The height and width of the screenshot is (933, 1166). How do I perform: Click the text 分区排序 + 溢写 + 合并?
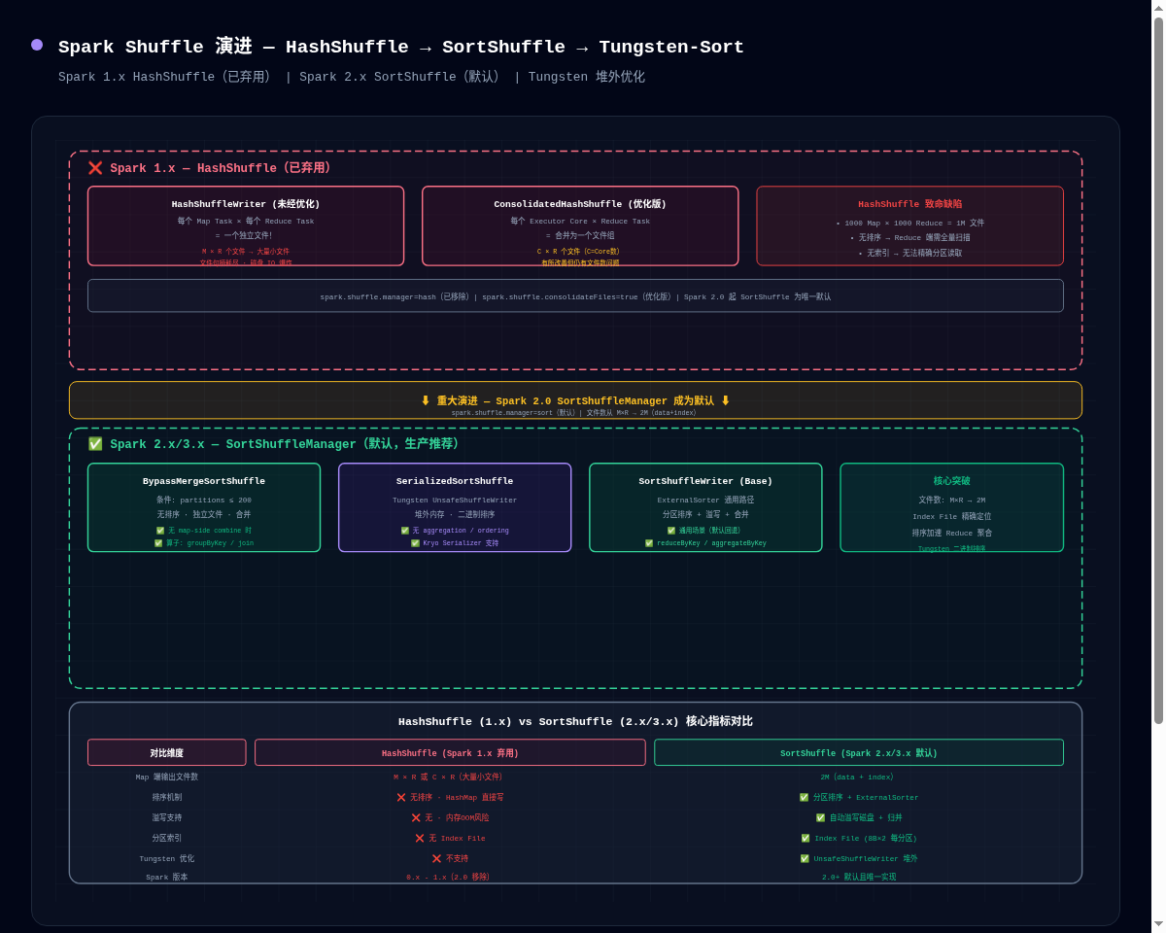pos(705,514)
